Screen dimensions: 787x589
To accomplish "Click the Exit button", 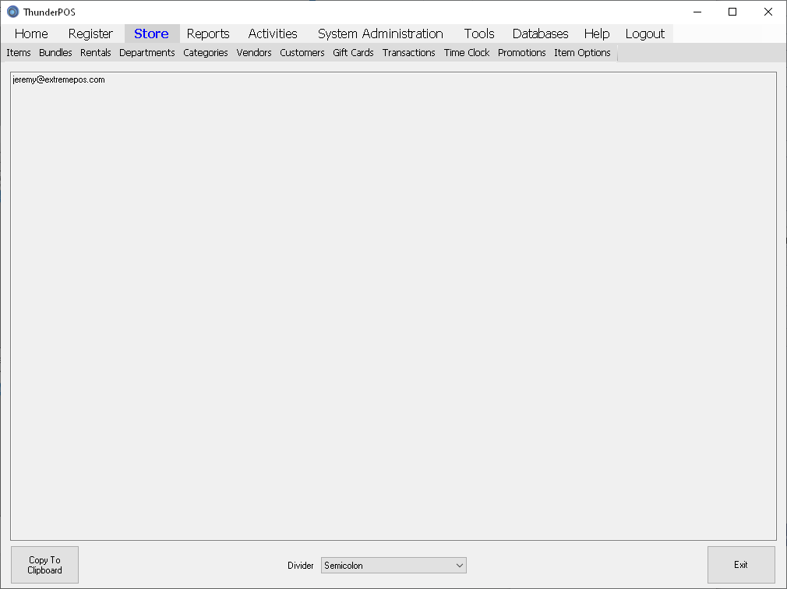I will click(740, 565).
